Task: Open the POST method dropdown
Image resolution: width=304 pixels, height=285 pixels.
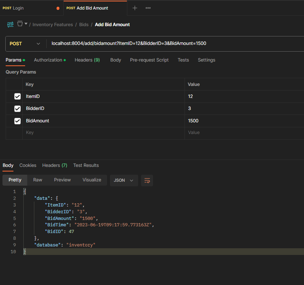Action: 24,44
